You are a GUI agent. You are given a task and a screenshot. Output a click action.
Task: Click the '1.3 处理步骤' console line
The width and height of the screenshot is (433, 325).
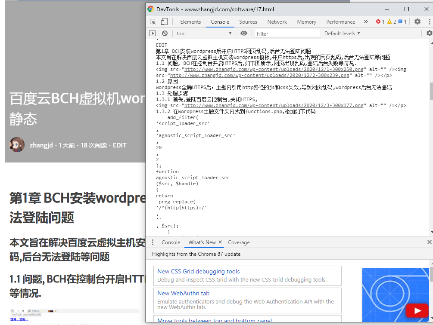click(x=172, y=93)
